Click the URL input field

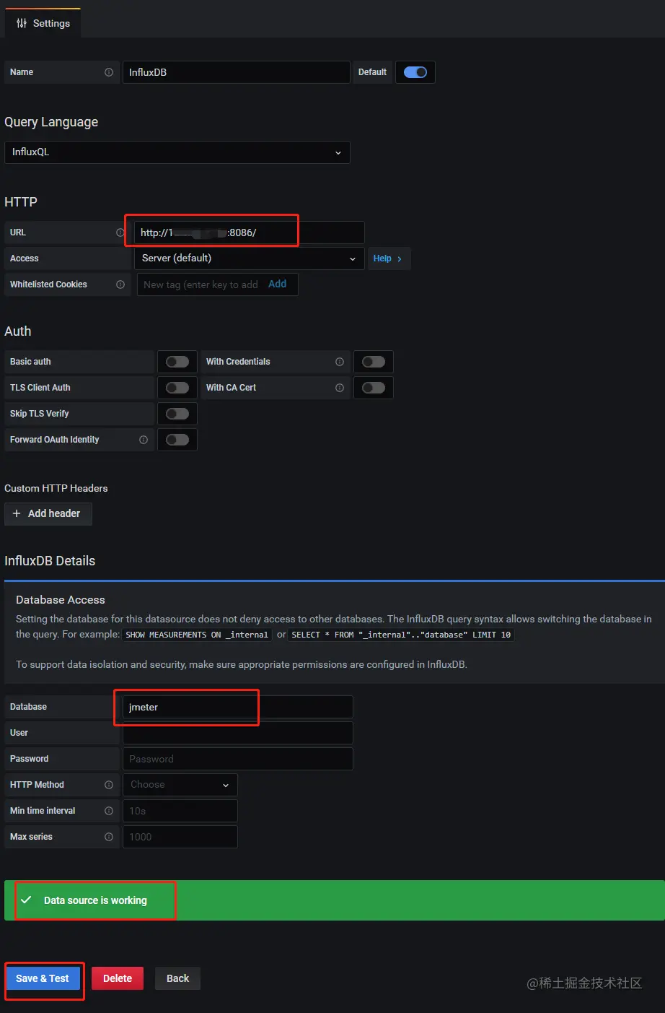250,232
